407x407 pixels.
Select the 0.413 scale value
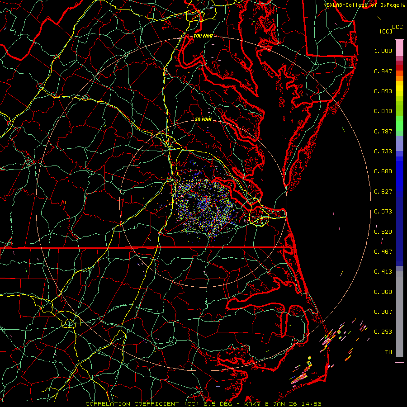pyautogui.click(x=383, y=272)
